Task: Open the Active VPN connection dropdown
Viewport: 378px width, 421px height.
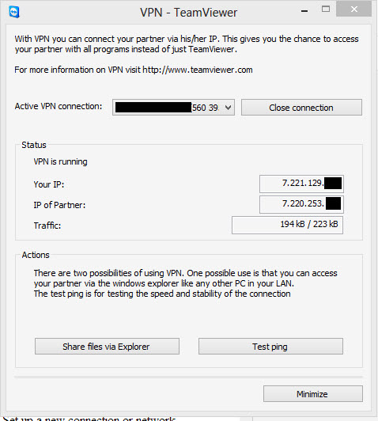Action: pyautogui.click(x=173, y=108)
